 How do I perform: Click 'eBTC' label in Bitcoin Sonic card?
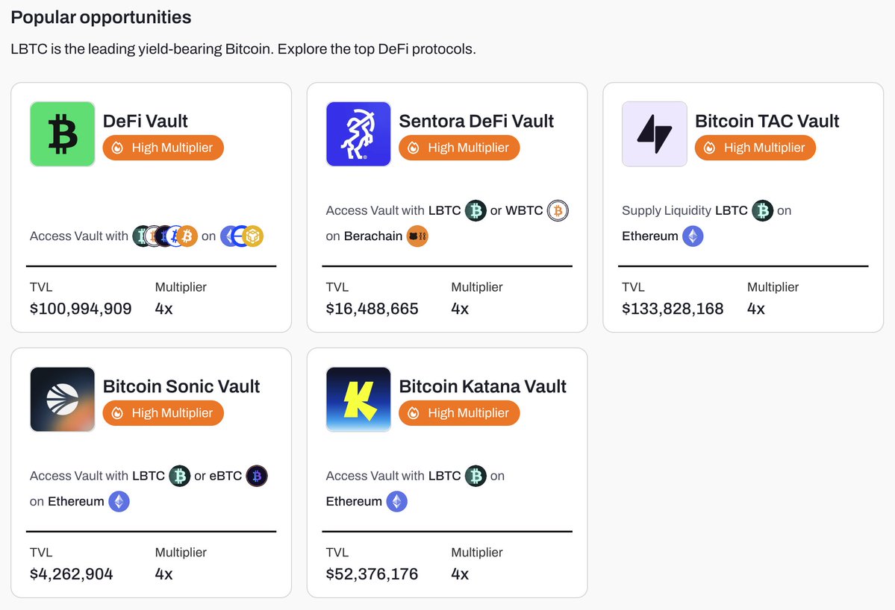pyautogui.click(x=225, y=476)
